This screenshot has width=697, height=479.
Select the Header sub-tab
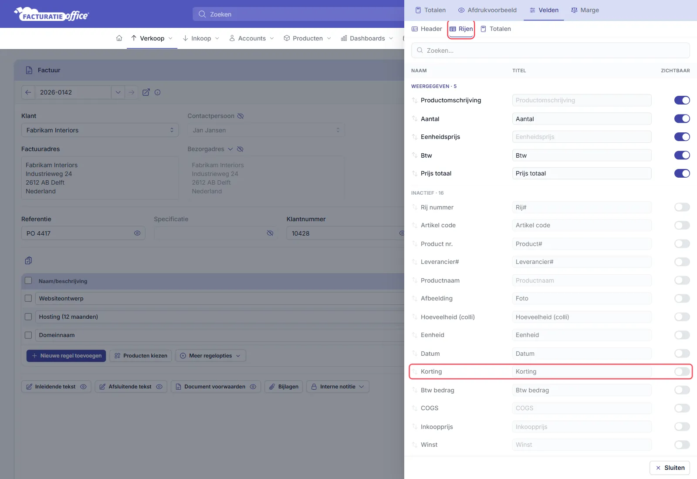click(x=427, y=29)
